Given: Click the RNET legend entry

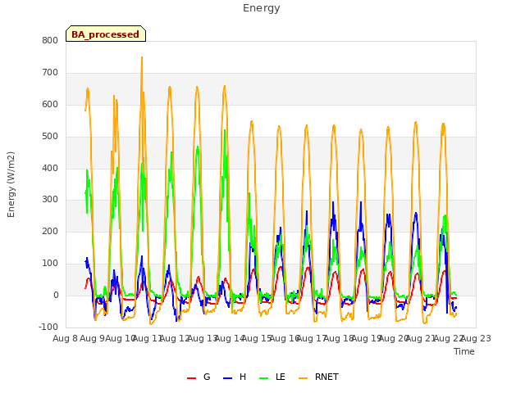Looking at the screenshot, I should (x=318, y=377).
